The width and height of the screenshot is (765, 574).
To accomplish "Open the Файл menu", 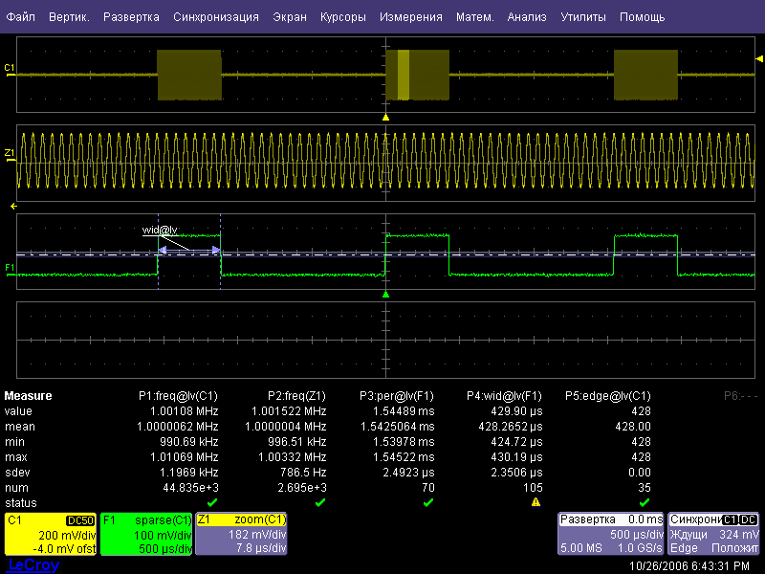I will [20, 17].
